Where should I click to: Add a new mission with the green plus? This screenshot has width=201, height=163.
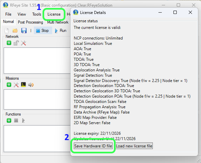pos(9,85)
